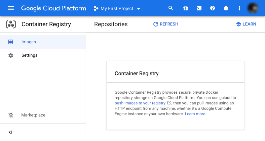Viewport: 265px width, 141px height.
Task: Click the refresh circular arrow icon
Action: 156,24
